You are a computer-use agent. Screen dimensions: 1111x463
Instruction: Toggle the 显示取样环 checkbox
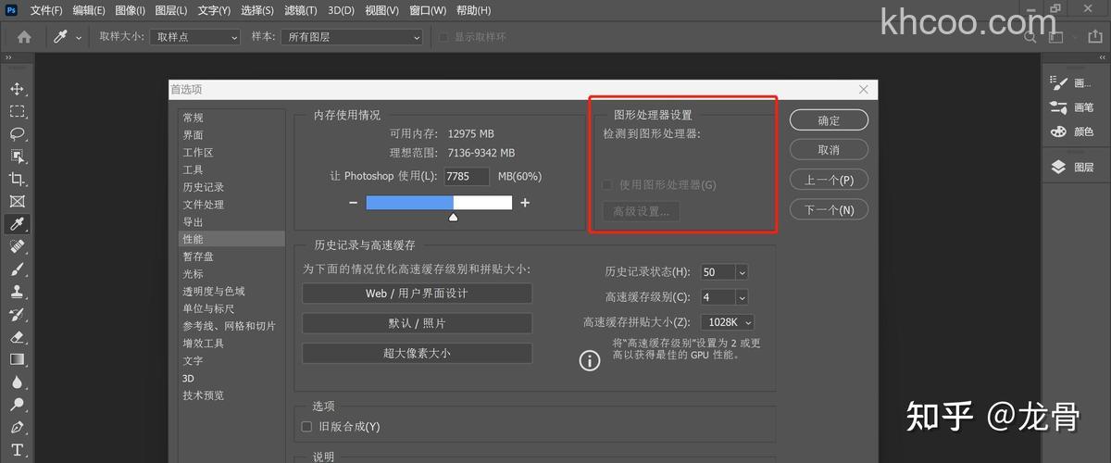pyautogui.click(x=444, y=37)
